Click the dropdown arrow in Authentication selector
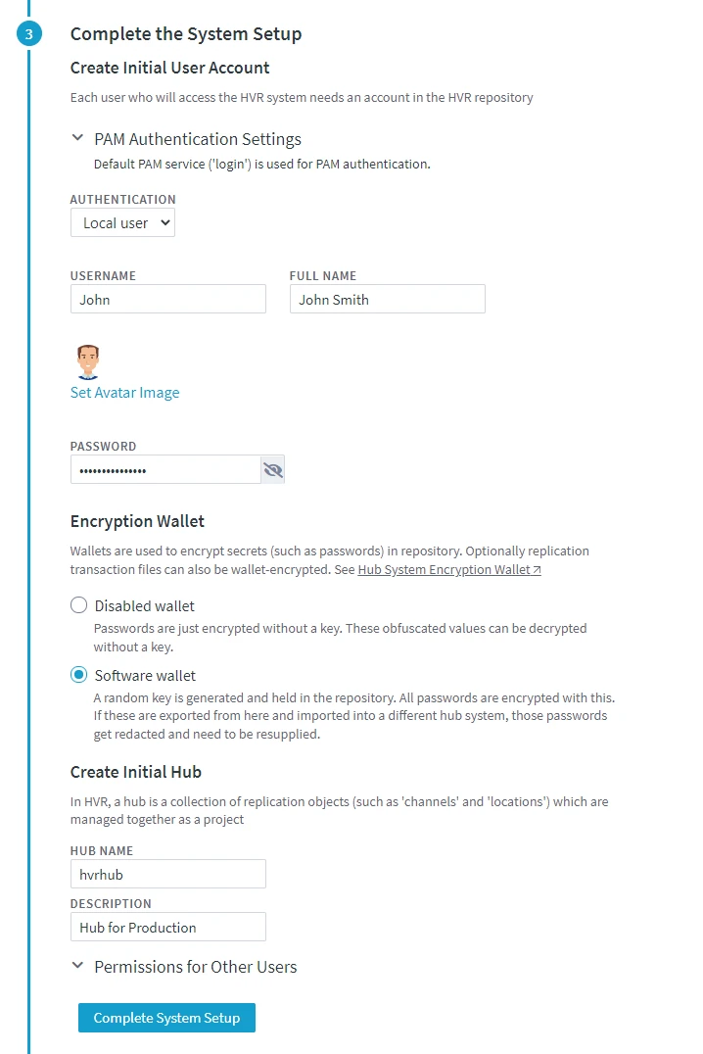The image size is (703, 1054). [164, 222]
